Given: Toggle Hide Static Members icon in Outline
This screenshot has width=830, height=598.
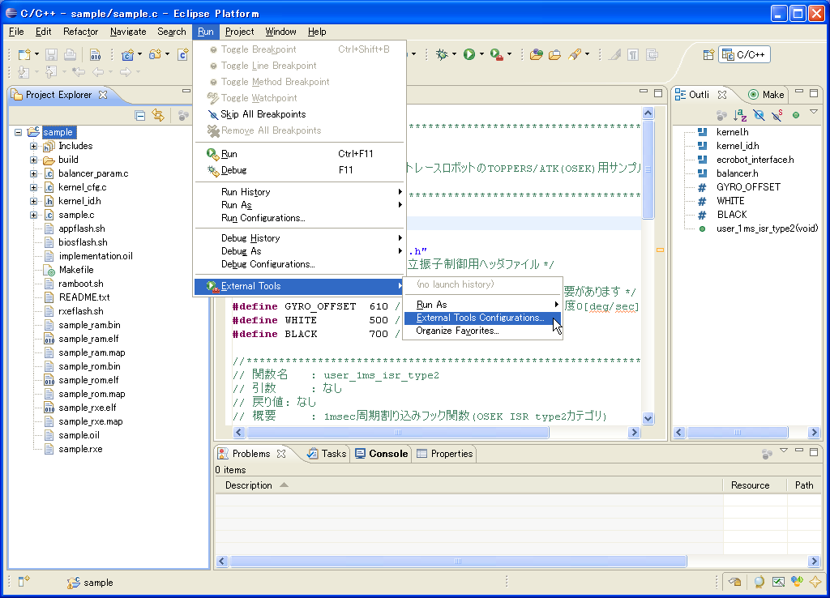Looking at the screenshot, I should tap(777, 115).
